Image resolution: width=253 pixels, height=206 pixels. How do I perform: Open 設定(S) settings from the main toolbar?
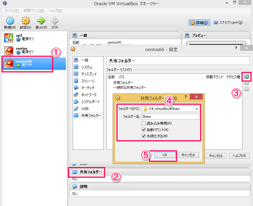click(26, 23)
